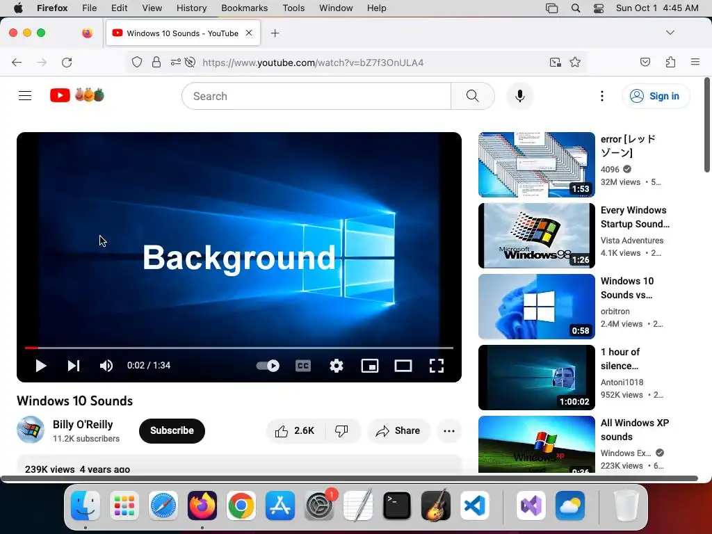The width and height of the screenshot is (712, 534).
Task: Share this video
Action: (398, 430)
